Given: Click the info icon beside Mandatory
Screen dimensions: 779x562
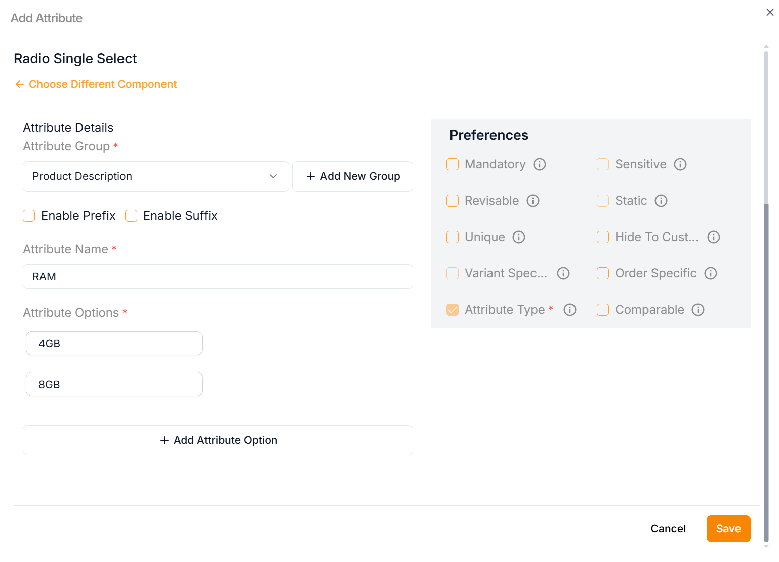Looking at the screenshot, I should [x=540, y=164].
